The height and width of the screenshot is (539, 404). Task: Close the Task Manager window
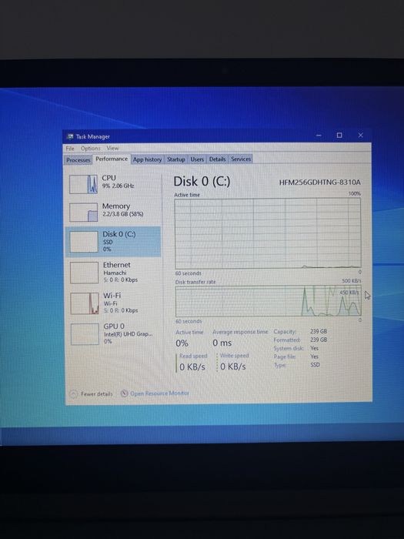[360, 135]
